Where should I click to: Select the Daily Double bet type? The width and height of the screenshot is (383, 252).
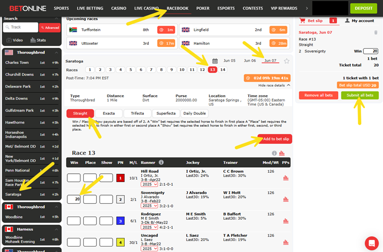(x=194, y=114)
